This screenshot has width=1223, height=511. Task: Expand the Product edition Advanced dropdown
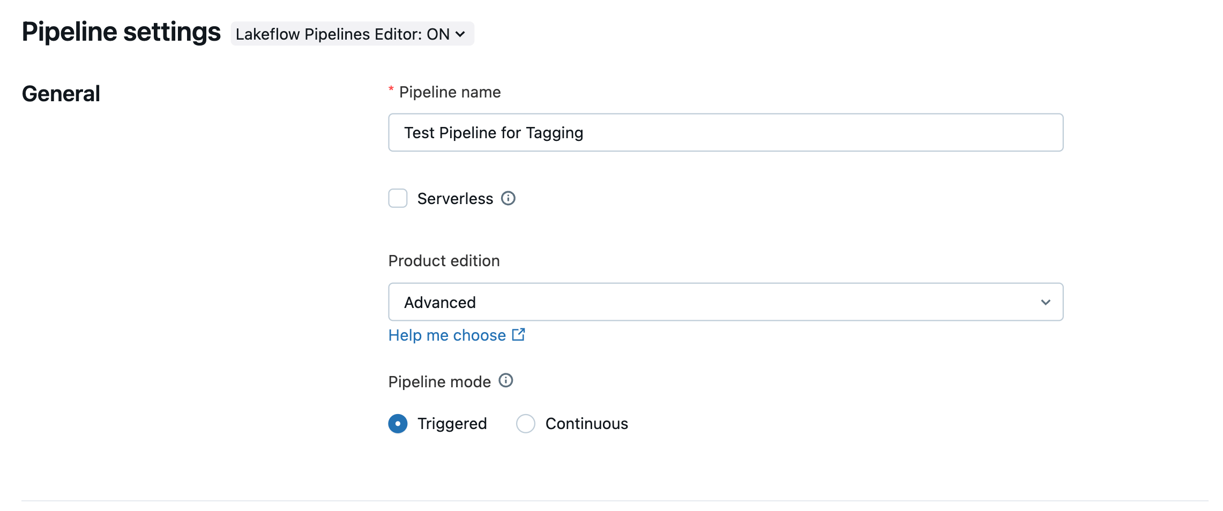725,302
